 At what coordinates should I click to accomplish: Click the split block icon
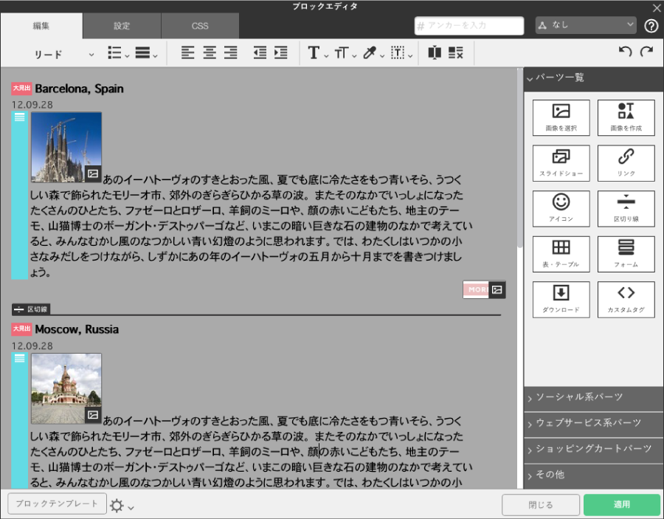pyautogui.click(x=435, y=53)
